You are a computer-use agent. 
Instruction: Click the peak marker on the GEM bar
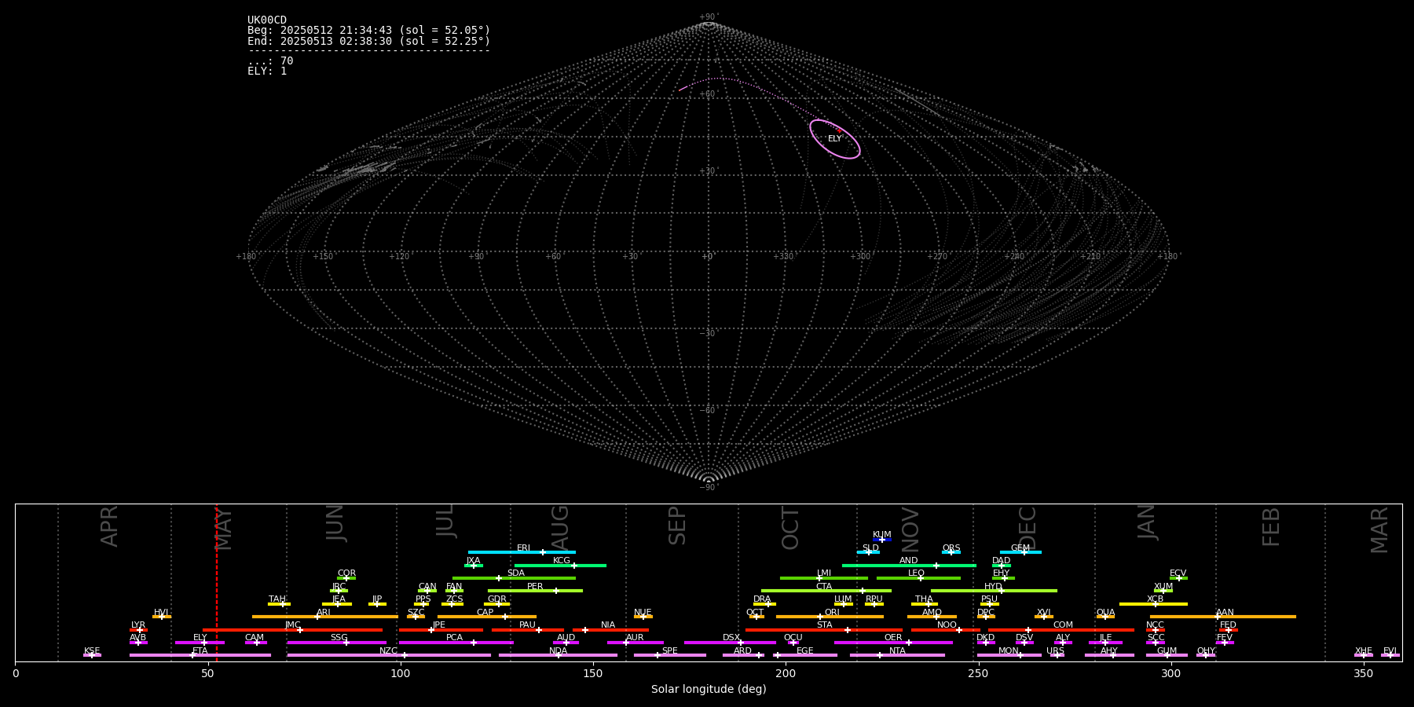point(1024,552)
